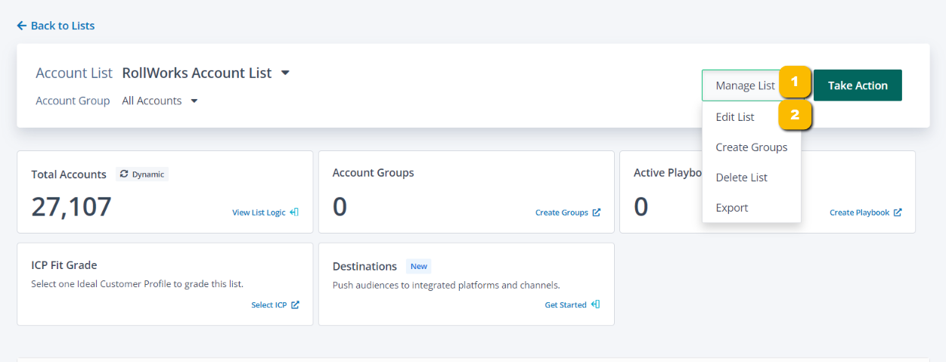946x362 pixels.
Task: Click the 'Select one Ideal Customer Profile' text
Action: [137, 283]
